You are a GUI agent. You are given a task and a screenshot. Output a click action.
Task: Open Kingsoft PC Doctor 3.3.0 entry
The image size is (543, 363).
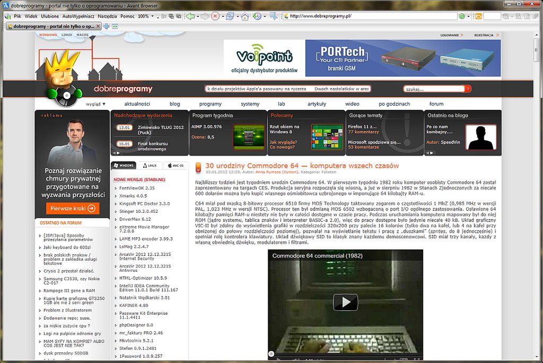(x=144, y=203)
